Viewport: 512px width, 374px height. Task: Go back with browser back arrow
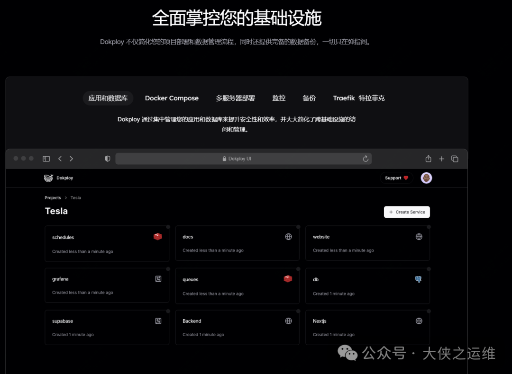[60, 159]
